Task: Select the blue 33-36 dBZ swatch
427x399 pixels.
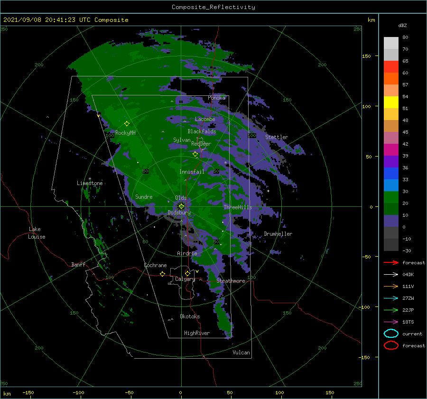Action: pyautogui.click(x=391, y=174)
